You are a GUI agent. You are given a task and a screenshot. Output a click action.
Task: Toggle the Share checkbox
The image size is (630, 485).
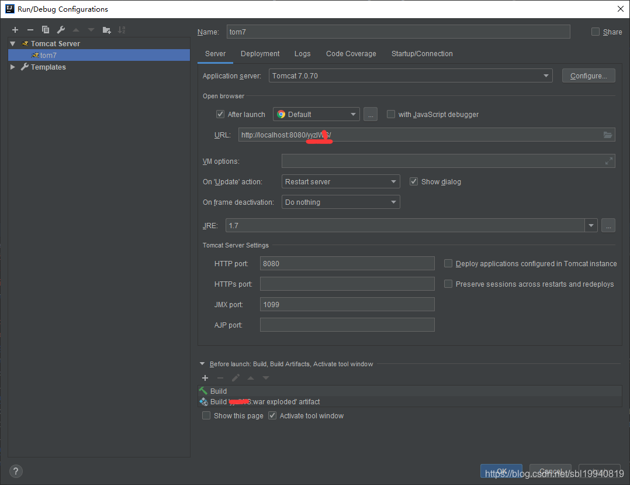[596, 32]
